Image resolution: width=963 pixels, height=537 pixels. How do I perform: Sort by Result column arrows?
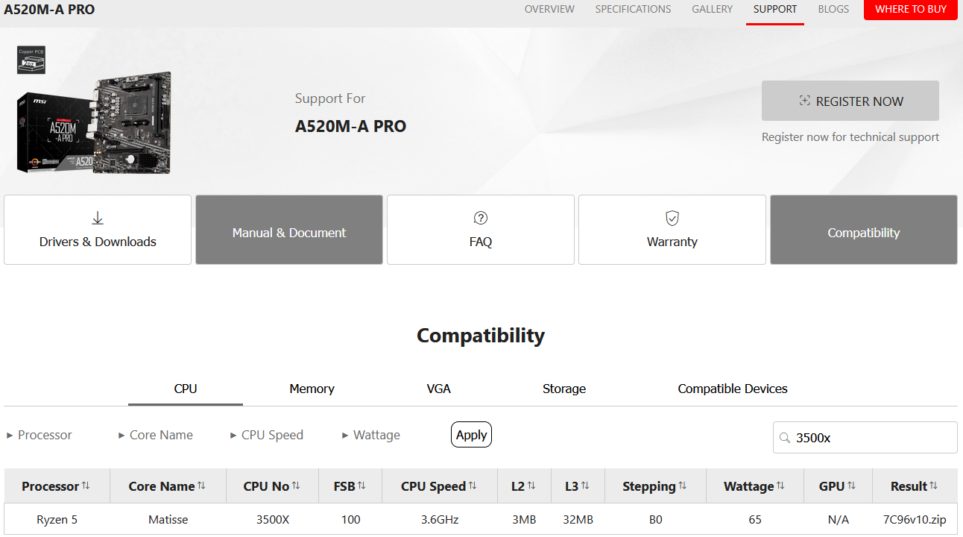click(934, 486)
